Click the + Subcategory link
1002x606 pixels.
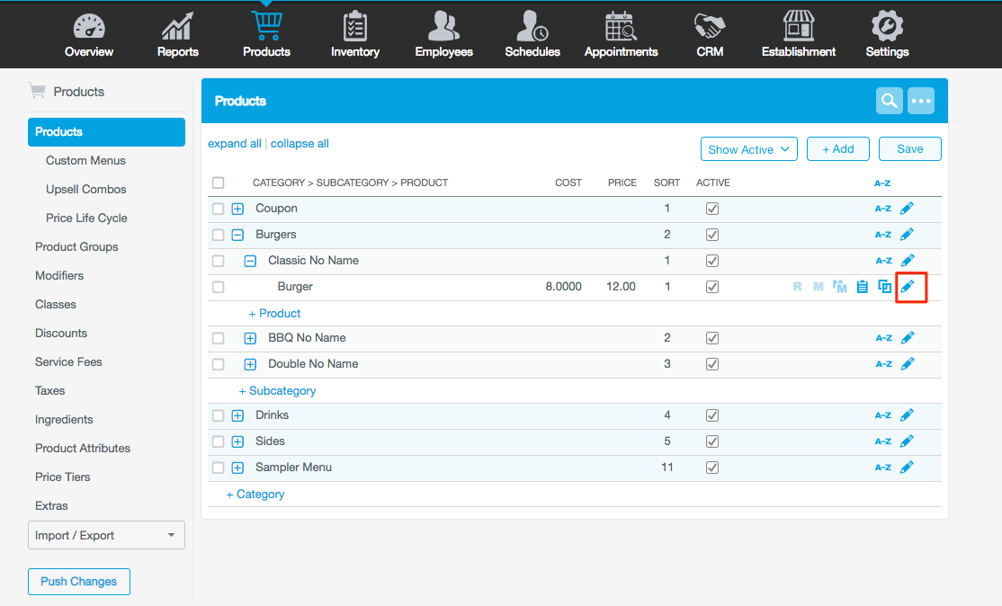[277, 391]
